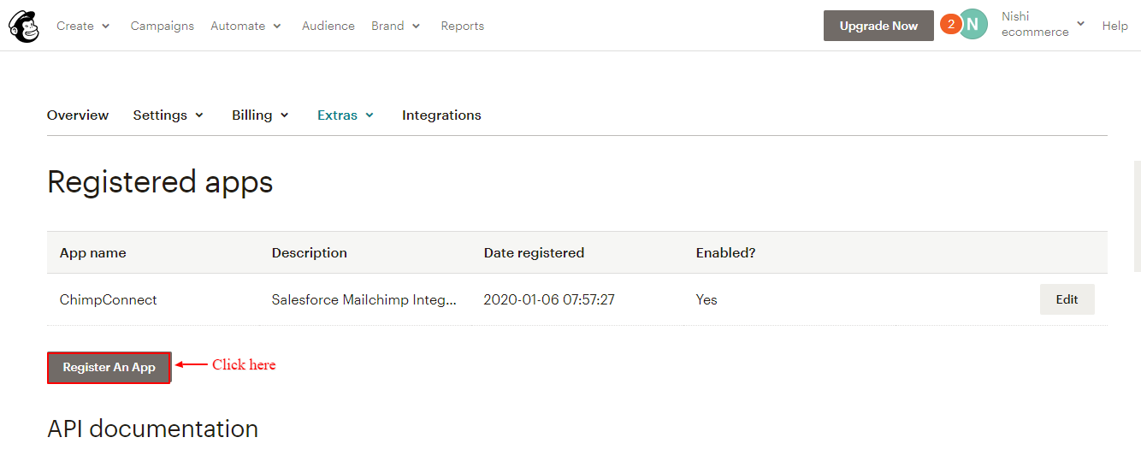This screenshot has height=467, width=1141.
Task: Expand the Extras menu
Action: [346, 115]
